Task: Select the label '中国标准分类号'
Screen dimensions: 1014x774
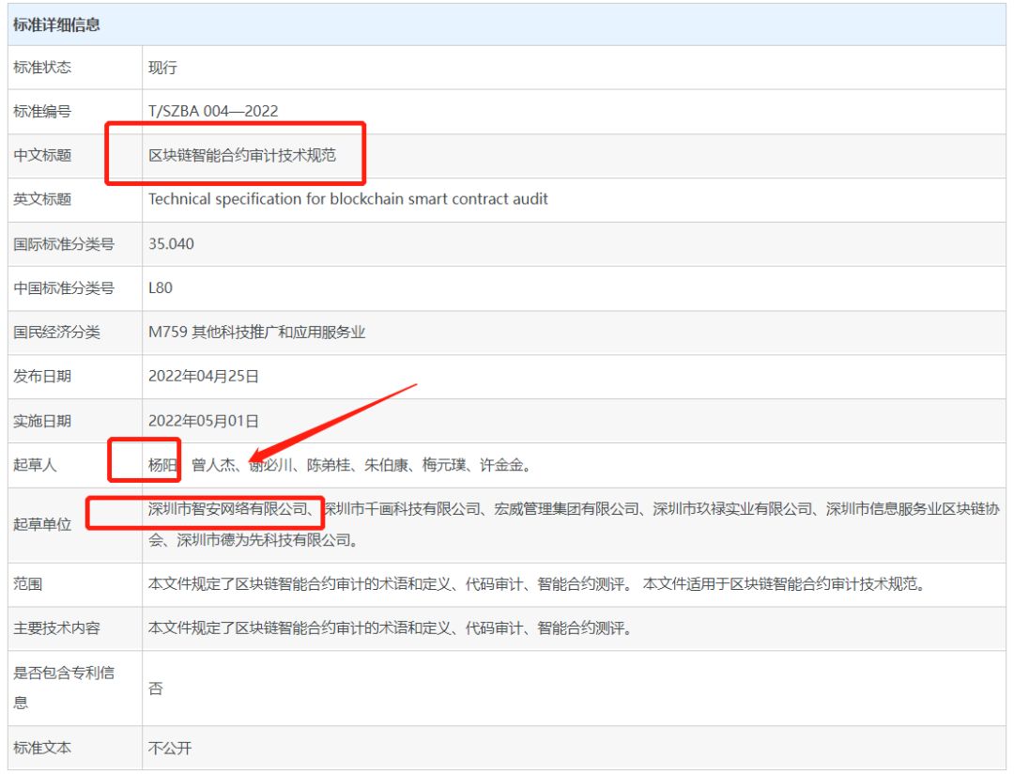Action: point(64,288)
